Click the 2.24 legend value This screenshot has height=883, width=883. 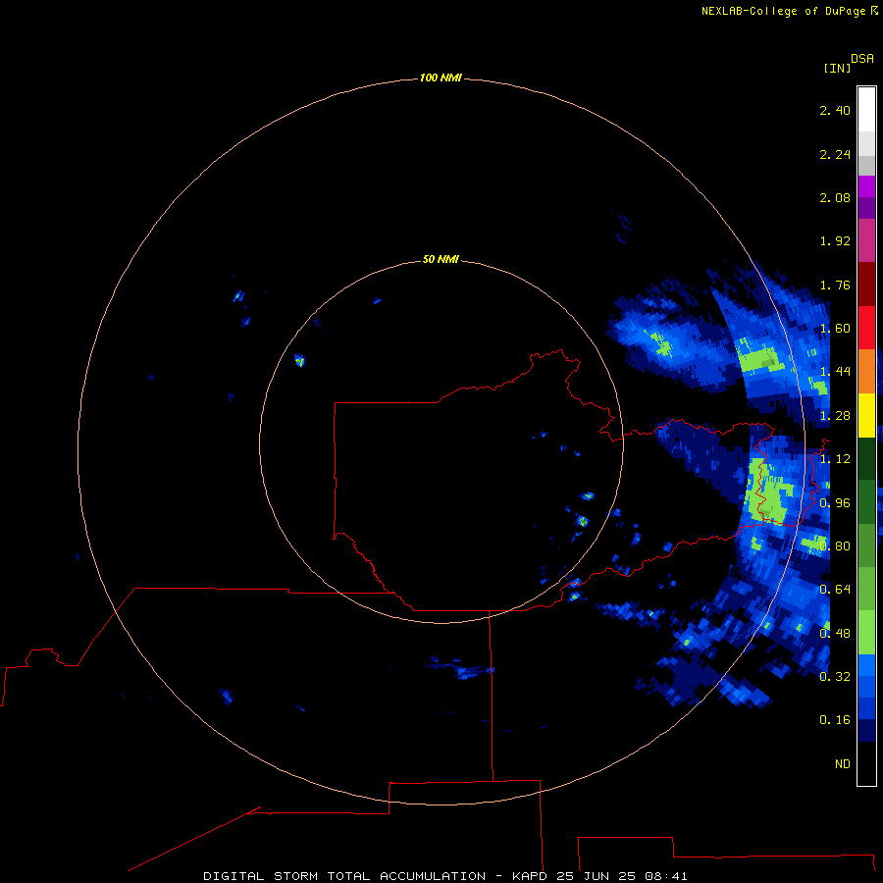coord(835,154)
